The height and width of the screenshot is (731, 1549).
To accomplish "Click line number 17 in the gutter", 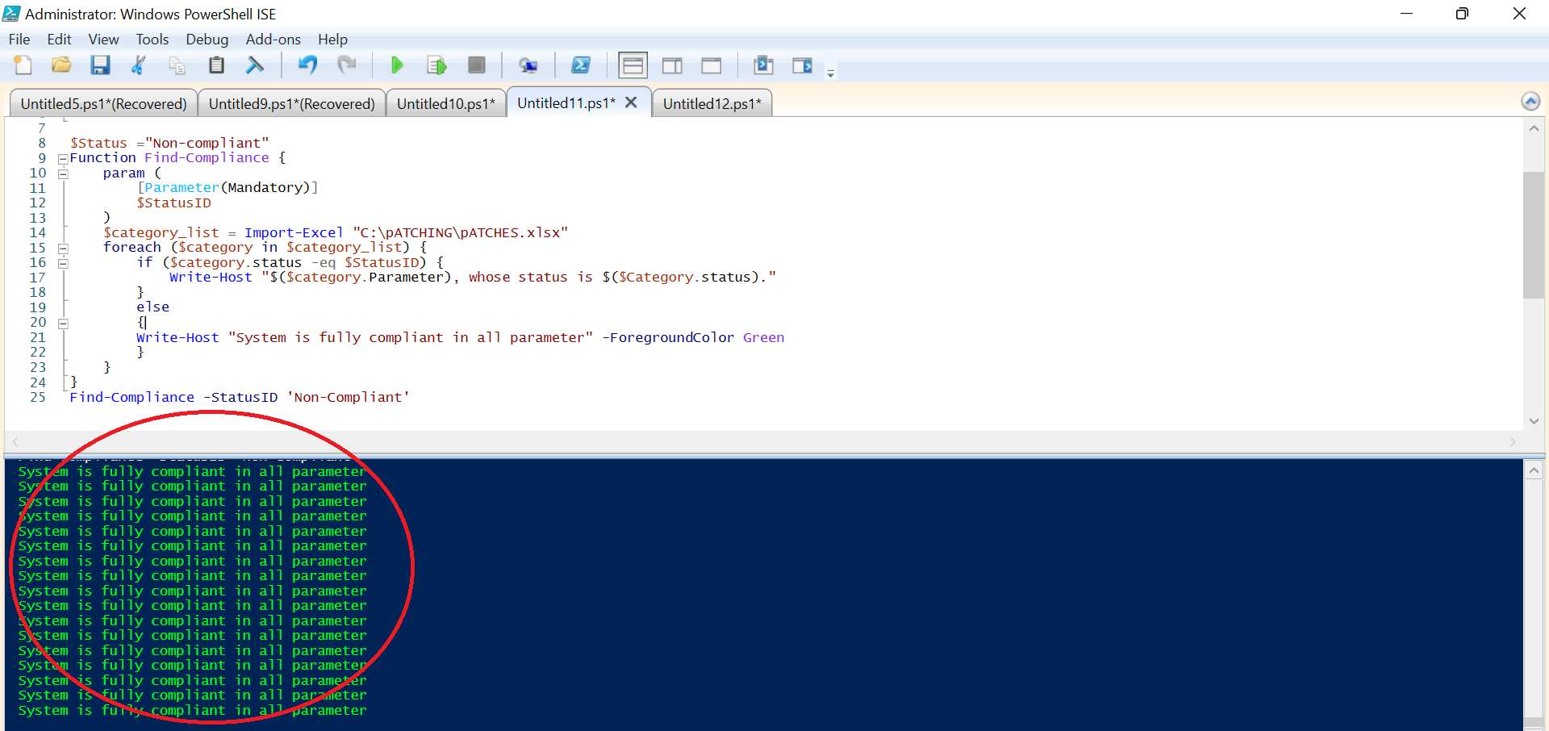I will (38, 278).
